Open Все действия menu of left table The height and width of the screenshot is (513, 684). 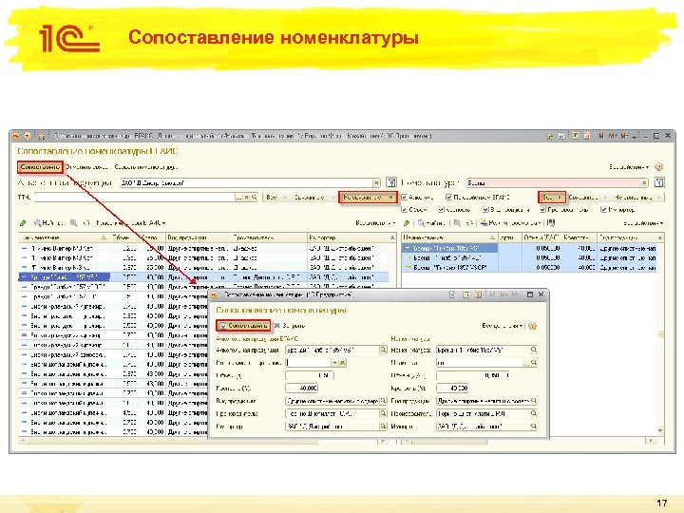[x=375, y=223]
